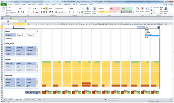Open the Calculation_Sheet worksheet tab
The height and width of the screenshot is (103, 174).
[x=30, y=99]
